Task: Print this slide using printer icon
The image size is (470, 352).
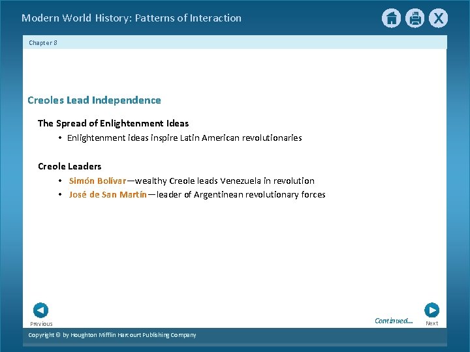Action: tap(415, 18)
